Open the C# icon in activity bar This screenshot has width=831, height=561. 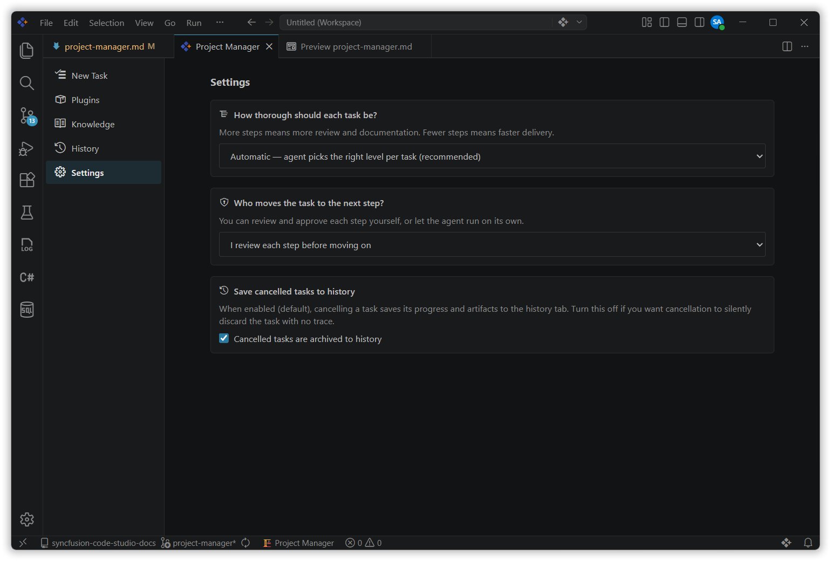coord(26,277)
